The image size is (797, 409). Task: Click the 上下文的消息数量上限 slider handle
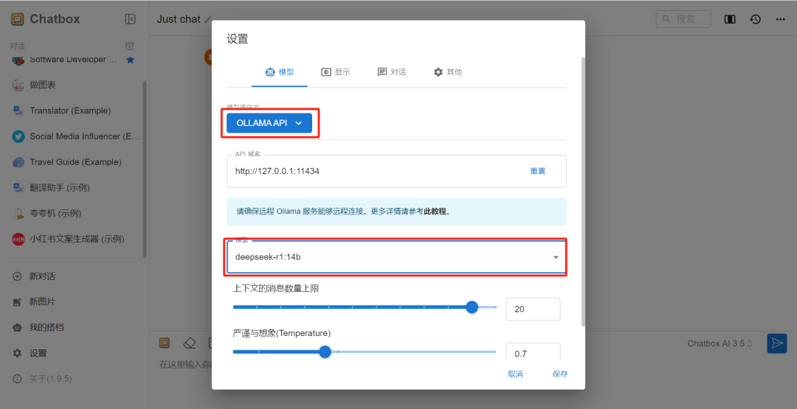pos(472,307)
